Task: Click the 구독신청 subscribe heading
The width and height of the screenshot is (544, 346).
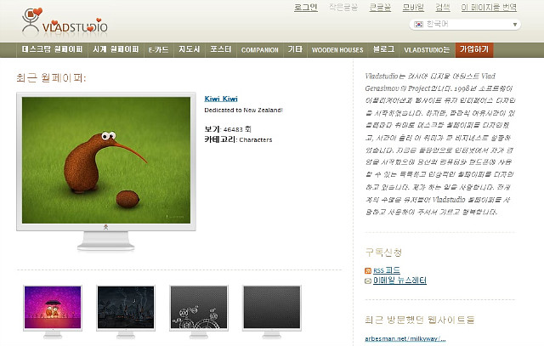Action: click(x=383, y=252)
